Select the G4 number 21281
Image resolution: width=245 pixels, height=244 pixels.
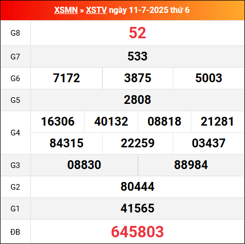pyautogui.click(x=217, y=121)
